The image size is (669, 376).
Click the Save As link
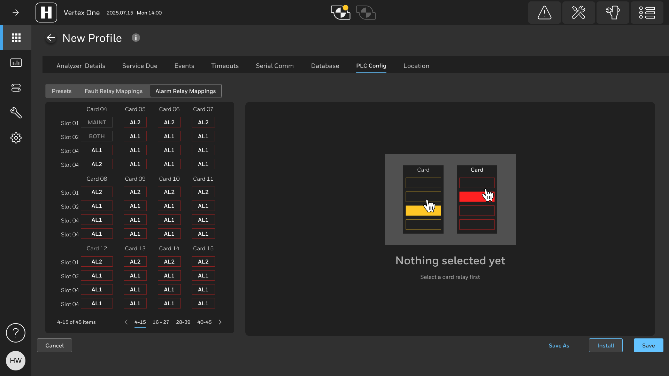click(559, 345)
